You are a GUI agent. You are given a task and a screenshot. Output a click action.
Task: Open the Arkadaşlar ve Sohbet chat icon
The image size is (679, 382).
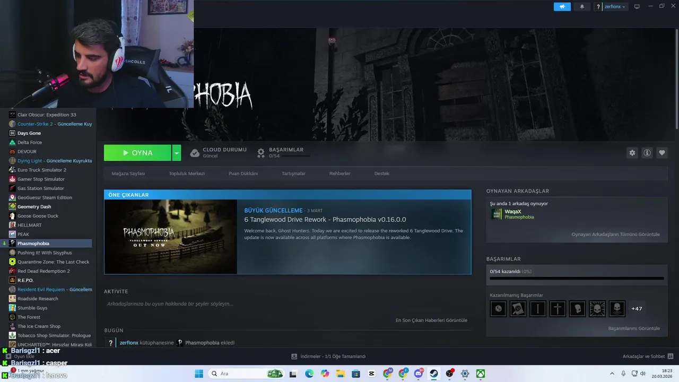pos(670,356)
